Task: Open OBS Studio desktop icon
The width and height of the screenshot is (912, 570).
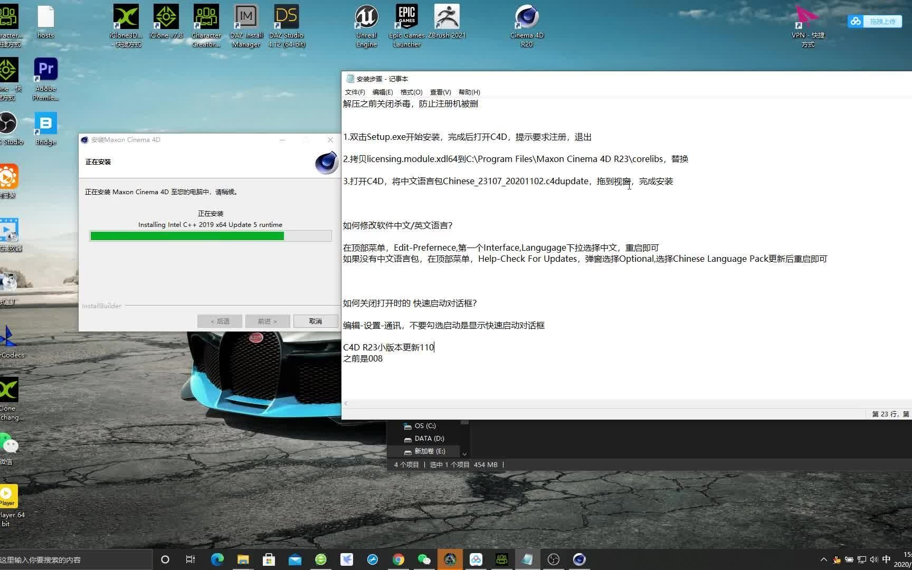Action: pos(8,129)
